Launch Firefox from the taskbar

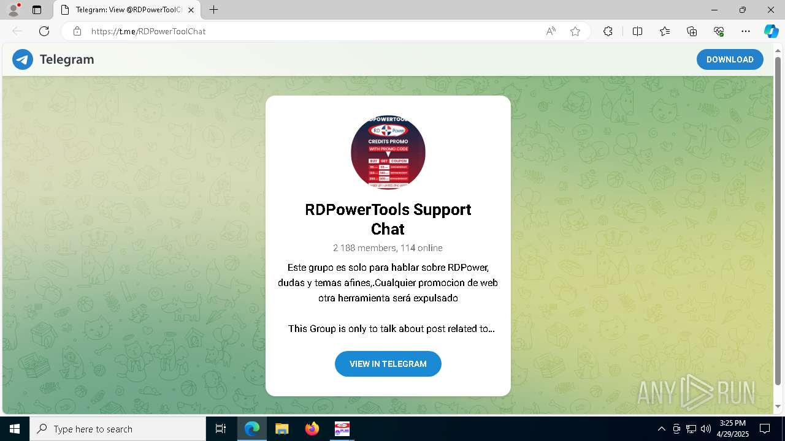312,429
